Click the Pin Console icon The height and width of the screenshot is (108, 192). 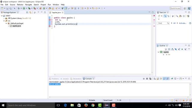[x=172, y=79]
